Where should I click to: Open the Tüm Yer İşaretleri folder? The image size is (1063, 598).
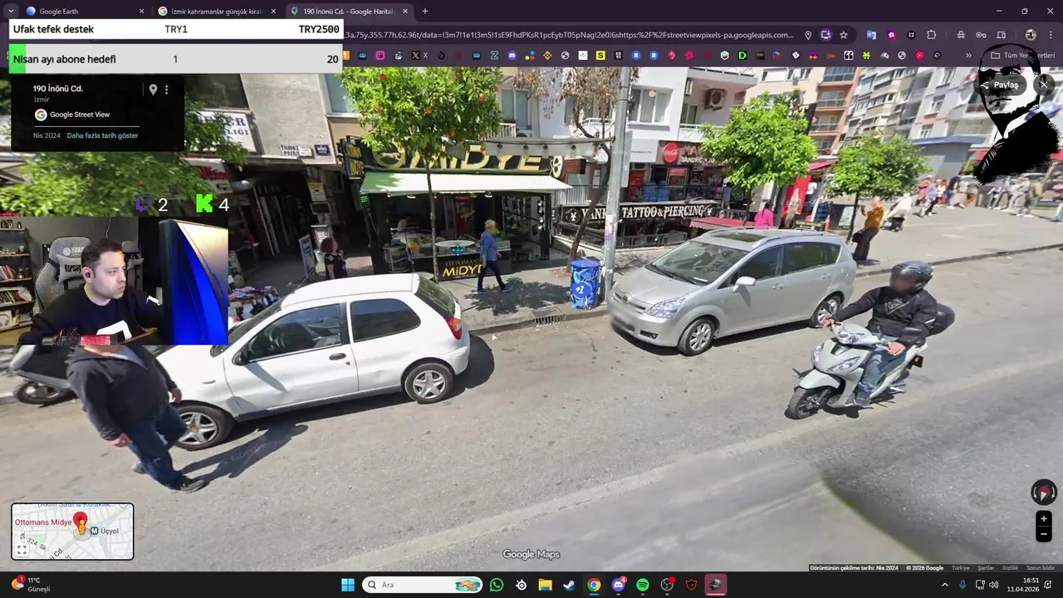1021,56
